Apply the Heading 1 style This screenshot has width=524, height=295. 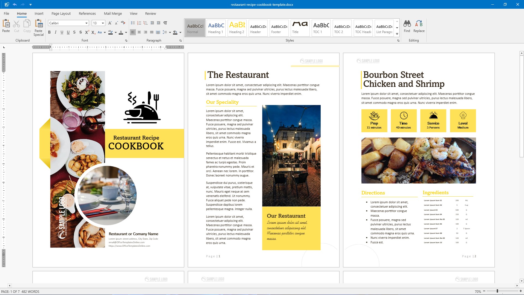tap(216, 28)
